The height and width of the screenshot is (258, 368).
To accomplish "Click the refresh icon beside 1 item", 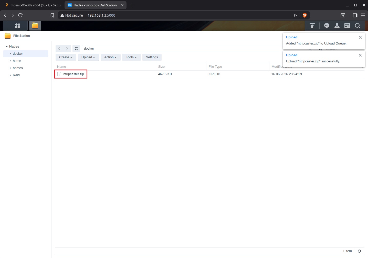I will [x=359, y=251].
